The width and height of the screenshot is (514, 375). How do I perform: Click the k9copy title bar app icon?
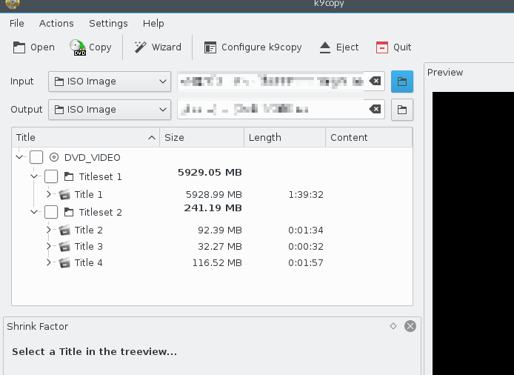click(13, 4)
